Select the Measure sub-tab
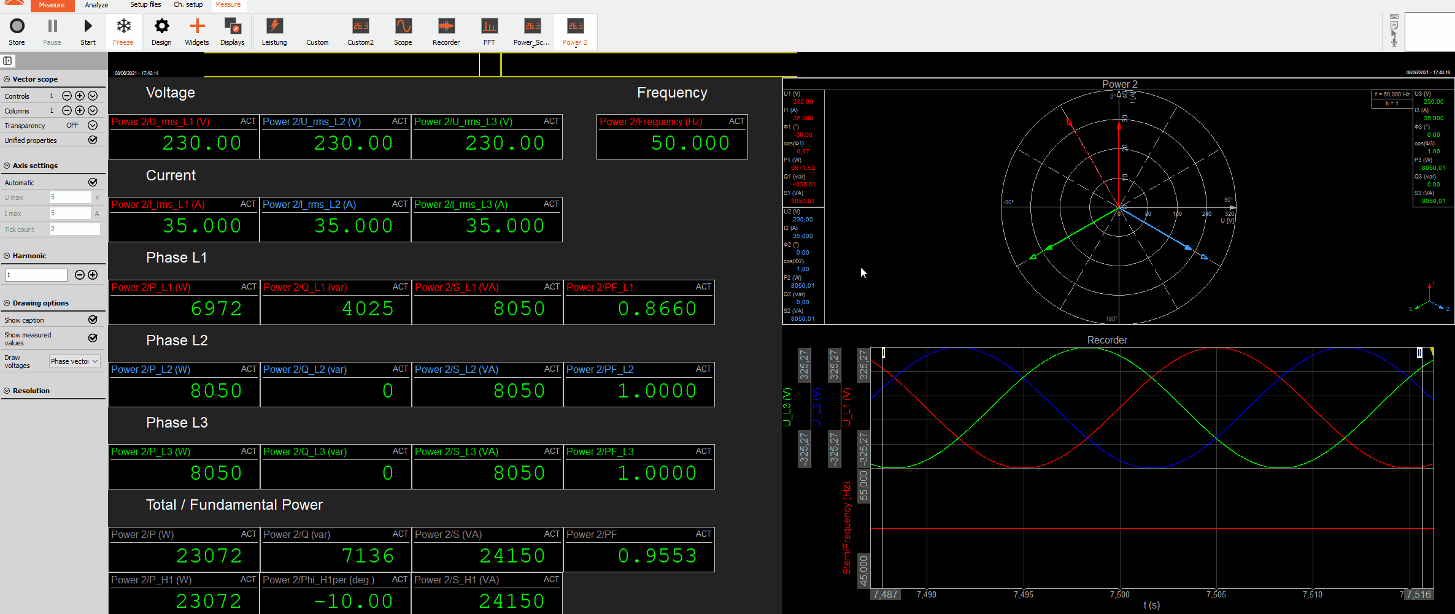This screenshot has width=1455, height=614. 228,5
